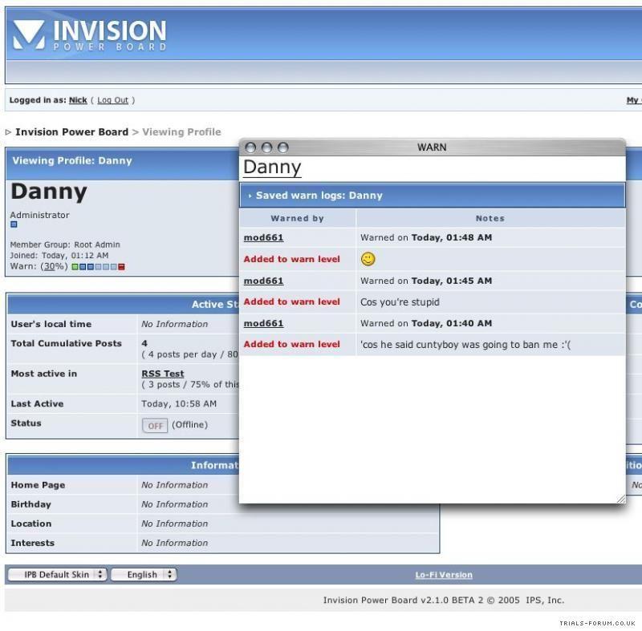Click the Total Cumulative Posts label

coord(67,343)
